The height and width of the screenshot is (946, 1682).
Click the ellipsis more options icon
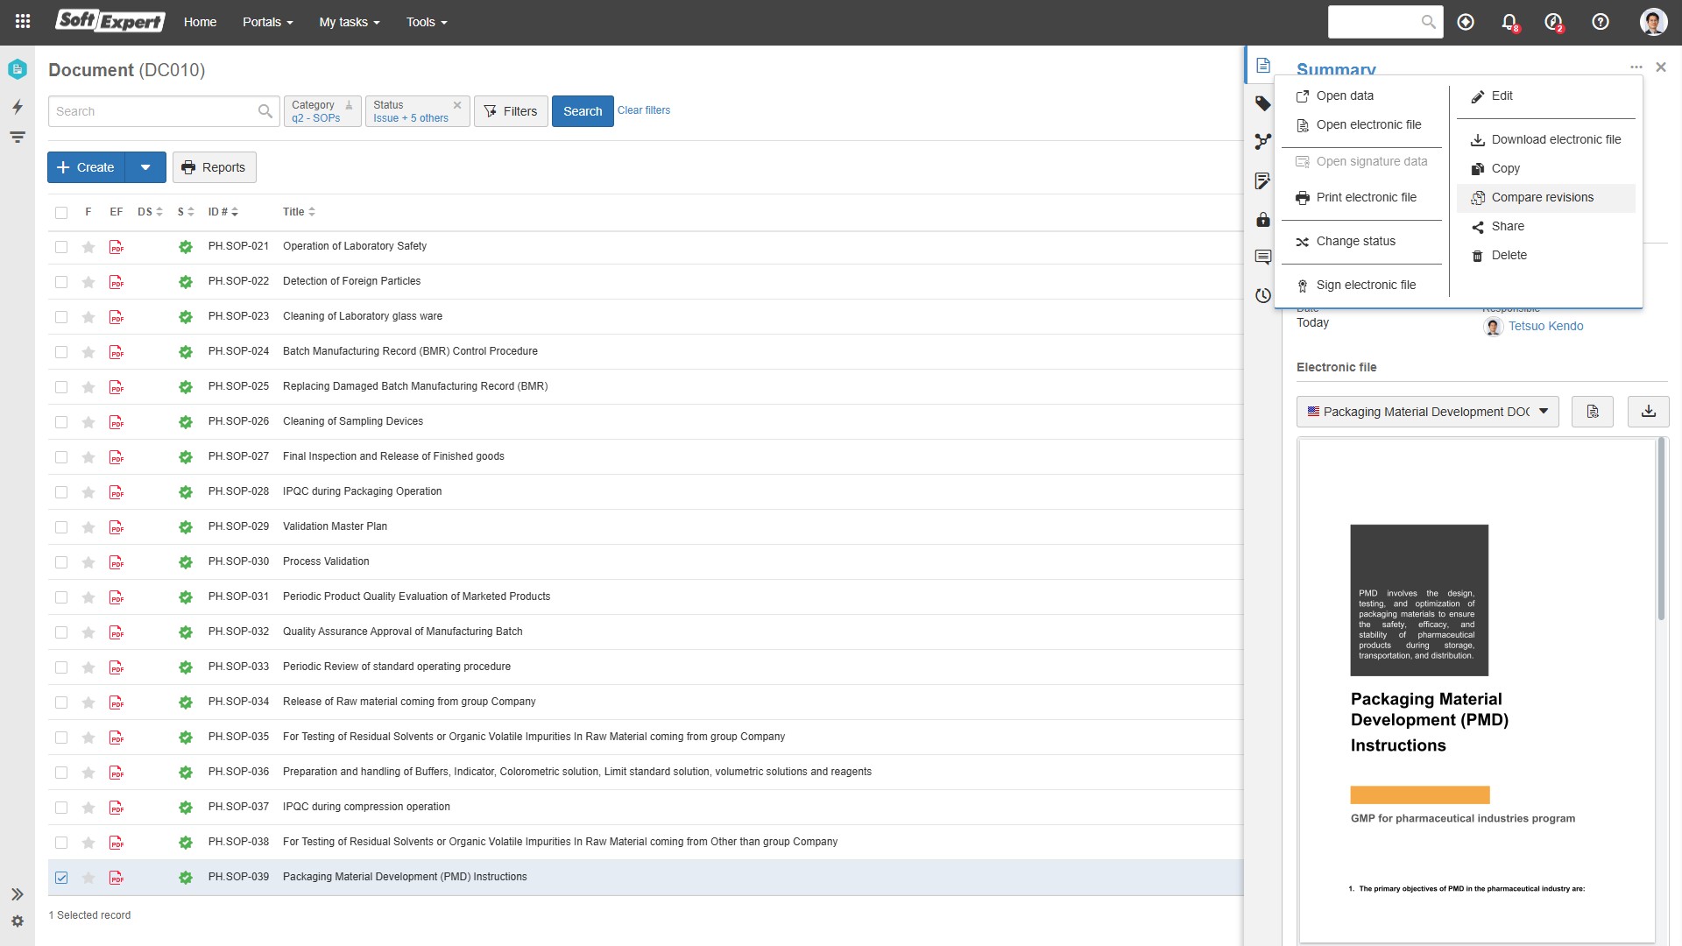coord(1636,67)
